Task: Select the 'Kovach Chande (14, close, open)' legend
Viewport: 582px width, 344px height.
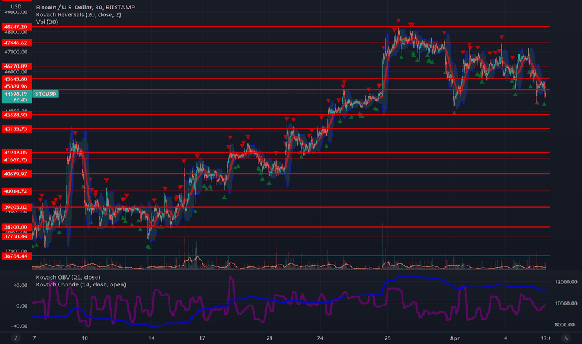Action: (81, 285)
